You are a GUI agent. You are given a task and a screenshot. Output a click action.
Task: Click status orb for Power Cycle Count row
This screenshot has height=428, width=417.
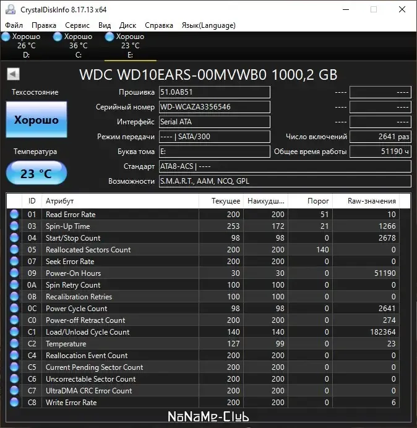pos(14,308)
